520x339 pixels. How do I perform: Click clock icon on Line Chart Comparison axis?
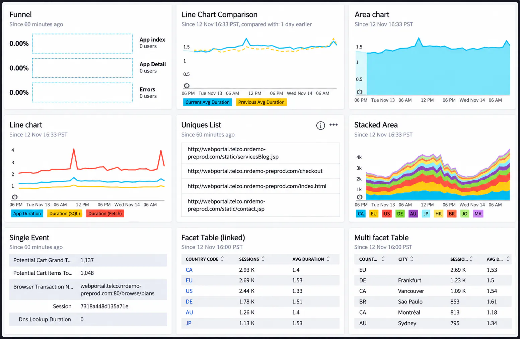187,86
